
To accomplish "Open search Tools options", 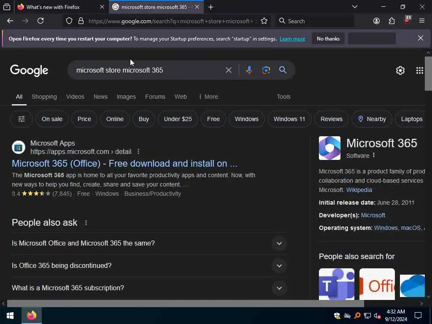I will tap(283, 97).
